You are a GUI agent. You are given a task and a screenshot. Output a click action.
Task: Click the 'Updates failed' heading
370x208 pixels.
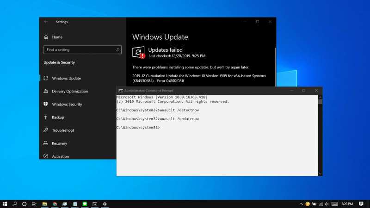coord(165,50)
